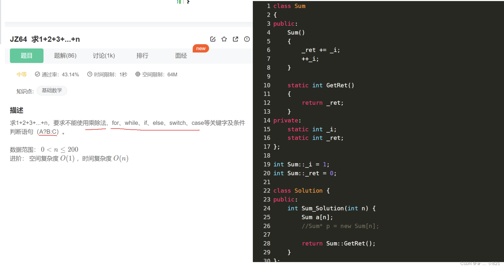Switch to the 讨论(1k) tab
Viewport: 504px width, 268px height.
pos(104,56)
